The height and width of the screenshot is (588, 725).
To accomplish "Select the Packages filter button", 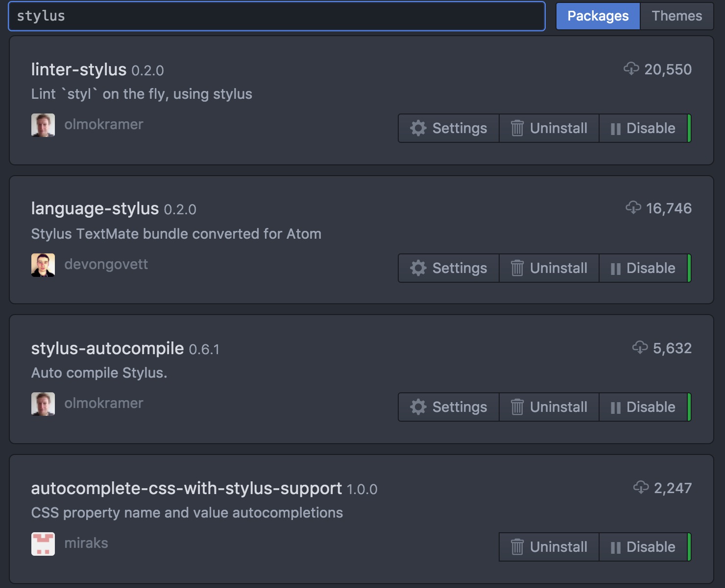I will (x=598, y=16).
